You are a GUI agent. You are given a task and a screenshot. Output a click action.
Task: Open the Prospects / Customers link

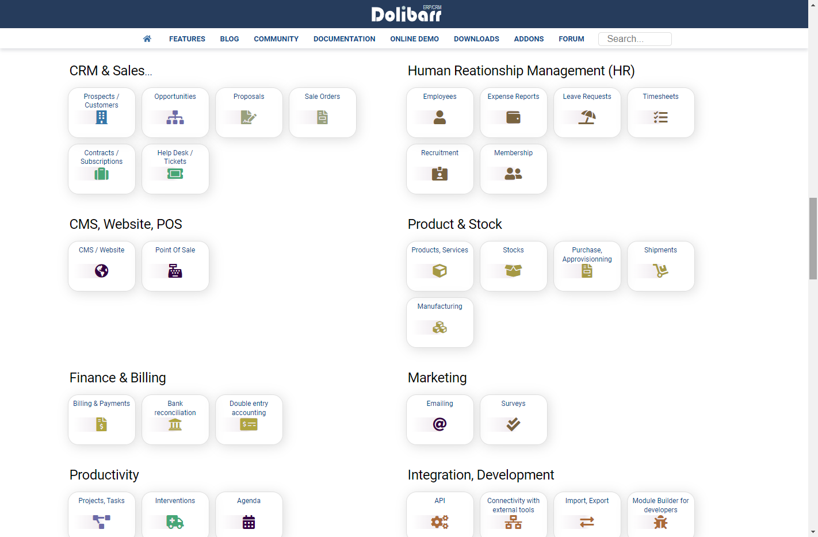point(102,101)
